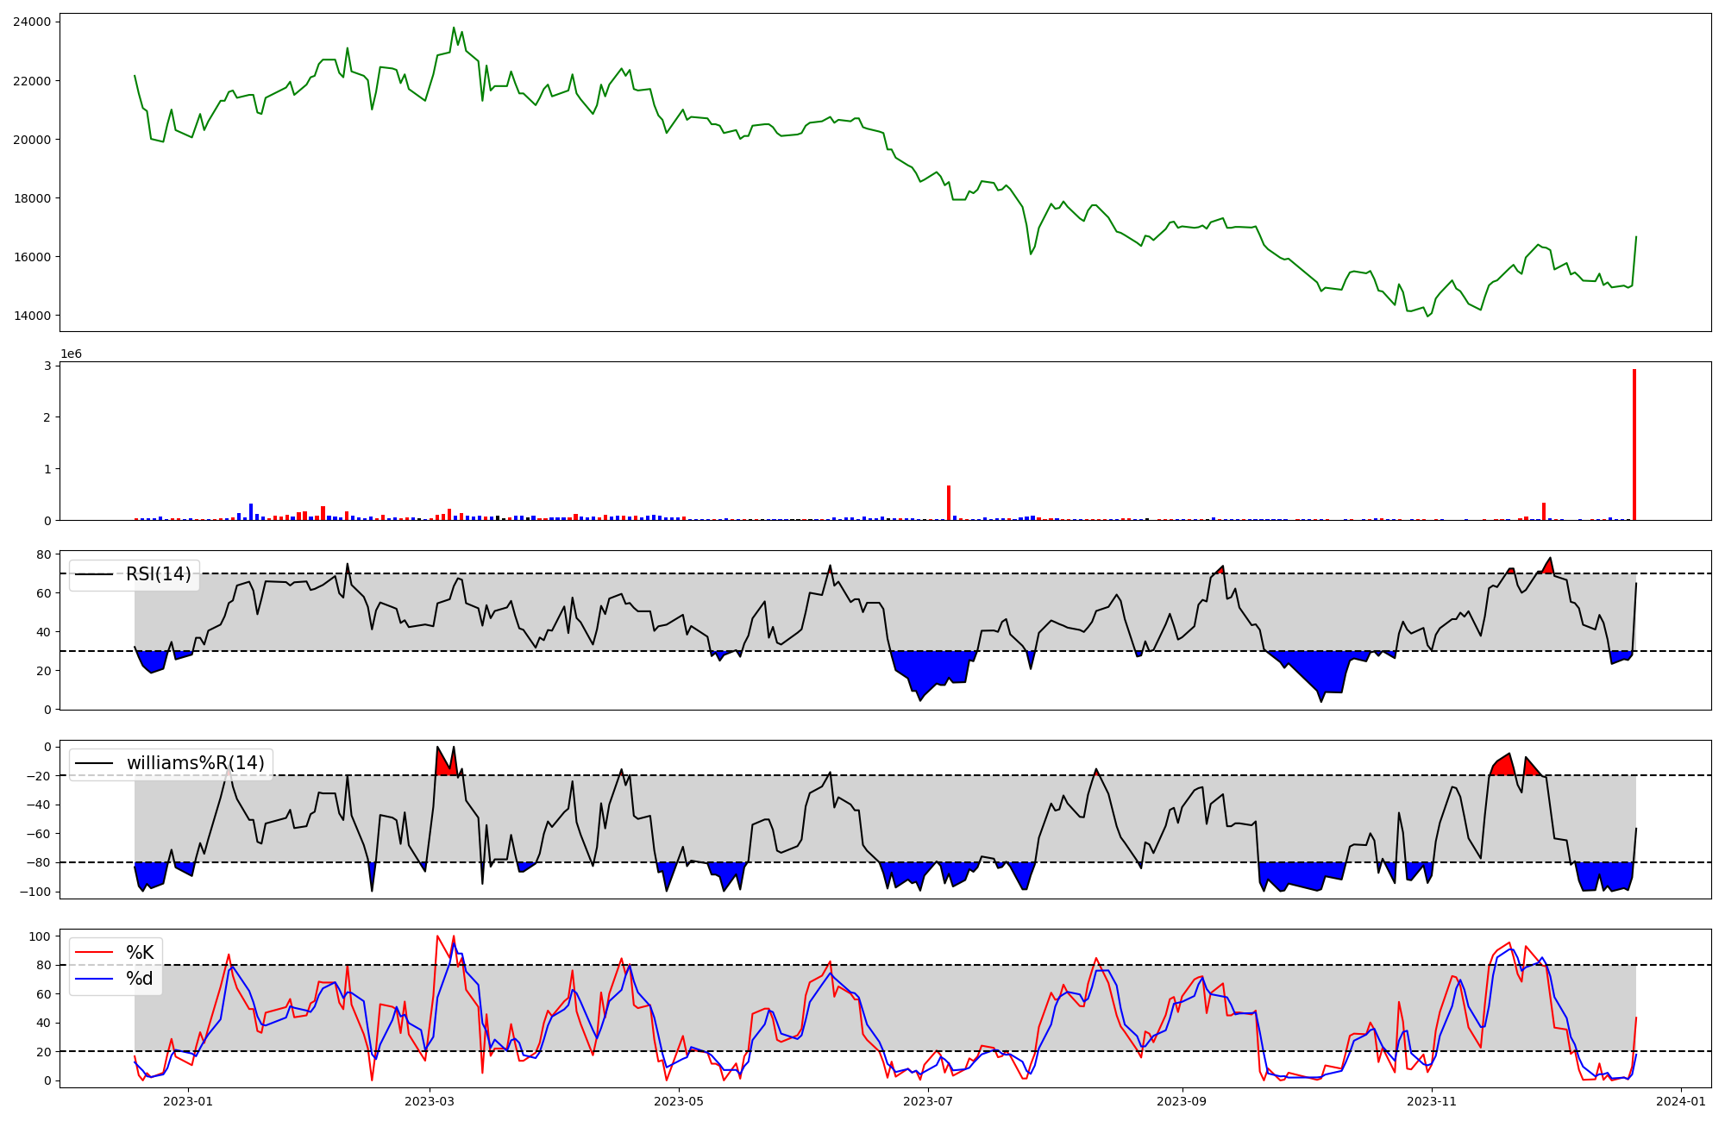The height and width of the screenshot is (1121, 1725).
Task: Click the 24000 price axis tick label
Action: (32, 22)
